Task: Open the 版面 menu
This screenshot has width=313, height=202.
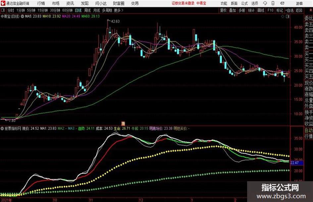Action: 234,3
